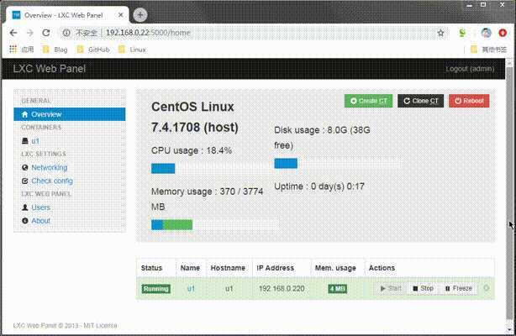Open the Blog bookmark folder

click(x=55, y=50)
